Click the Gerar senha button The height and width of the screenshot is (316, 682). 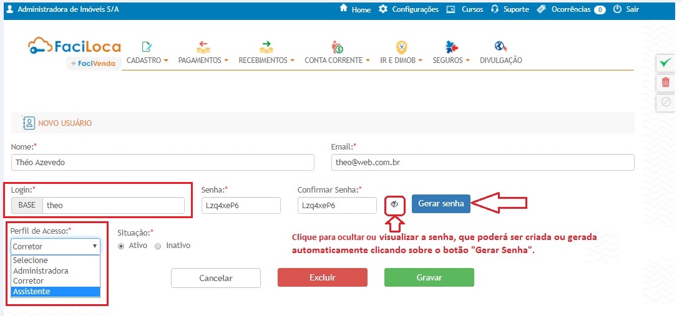(x=441, y=204)
